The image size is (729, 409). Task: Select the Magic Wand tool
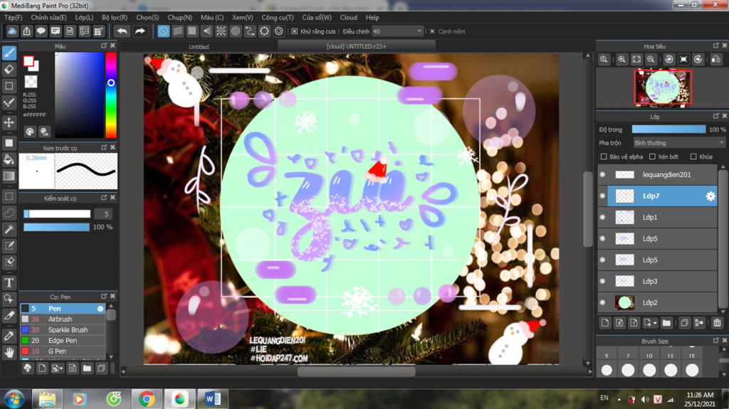point(9,229)
